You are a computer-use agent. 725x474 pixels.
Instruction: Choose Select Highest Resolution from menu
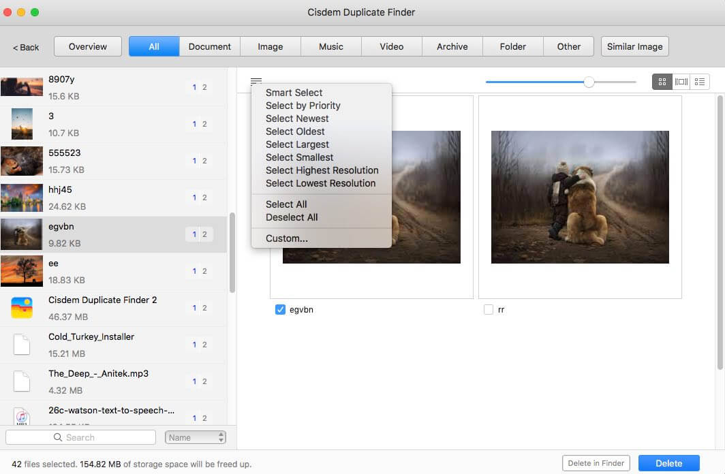click(x=322, y=170)
